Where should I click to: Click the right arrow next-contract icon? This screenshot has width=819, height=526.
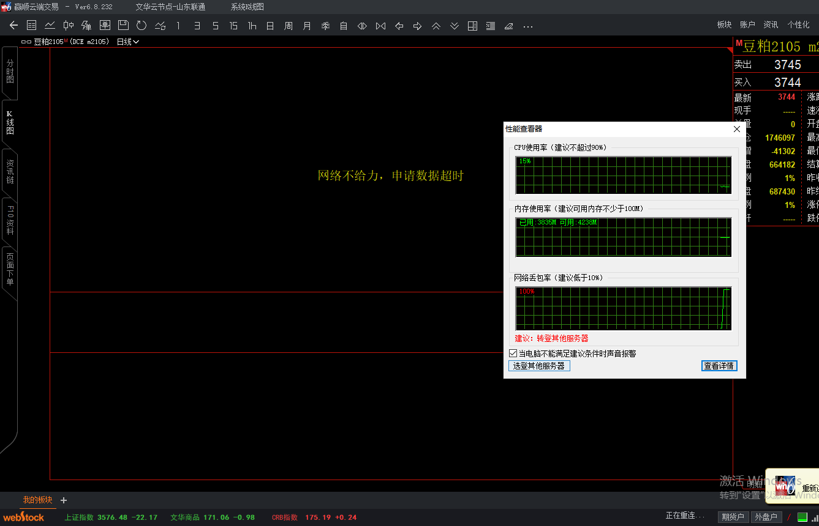(418, 26)
